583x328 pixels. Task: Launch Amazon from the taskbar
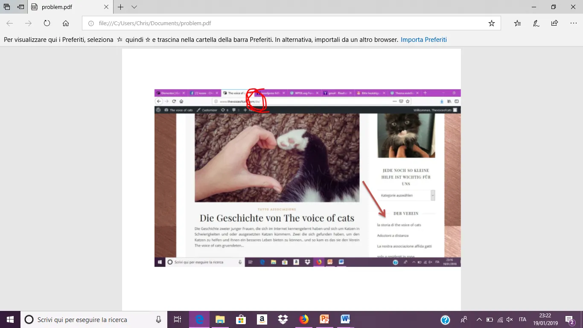coord(262,319)
